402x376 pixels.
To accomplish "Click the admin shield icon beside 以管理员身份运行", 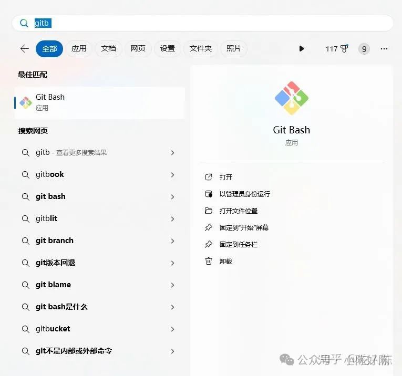I will point(209,194).
